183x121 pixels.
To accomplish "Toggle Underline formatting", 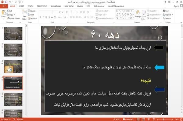I will pyautogui.click(x=46, y=17).
